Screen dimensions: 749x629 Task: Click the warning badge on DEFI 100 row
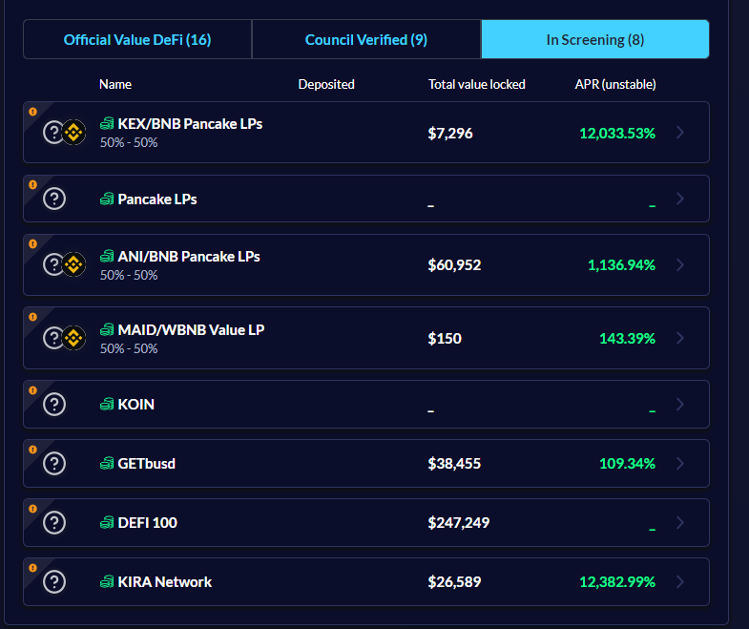(x=32, y=509)
